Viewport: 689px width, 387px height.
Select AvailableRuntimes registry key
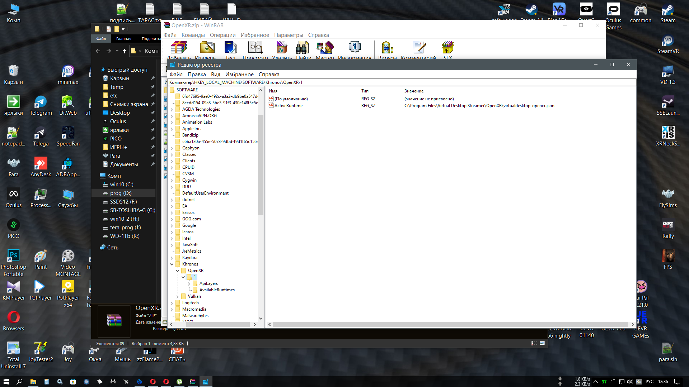(x=217, y=290)
